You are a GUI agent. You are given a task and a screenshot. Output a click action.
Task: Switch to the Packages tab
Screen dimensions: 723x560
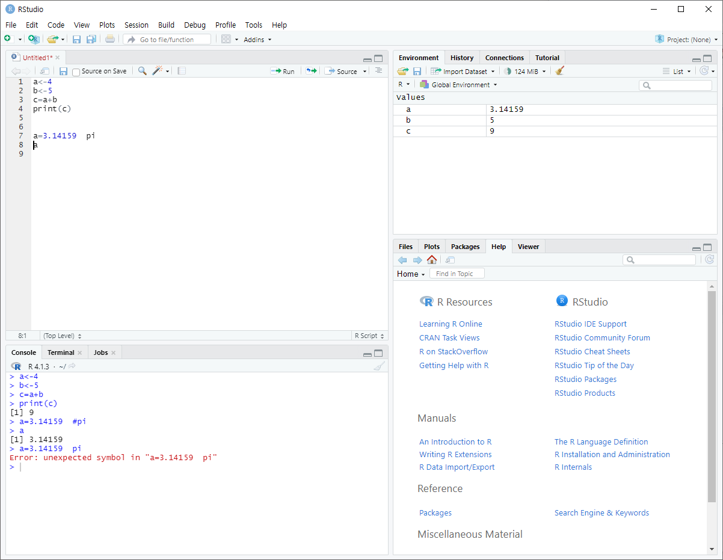466,247
